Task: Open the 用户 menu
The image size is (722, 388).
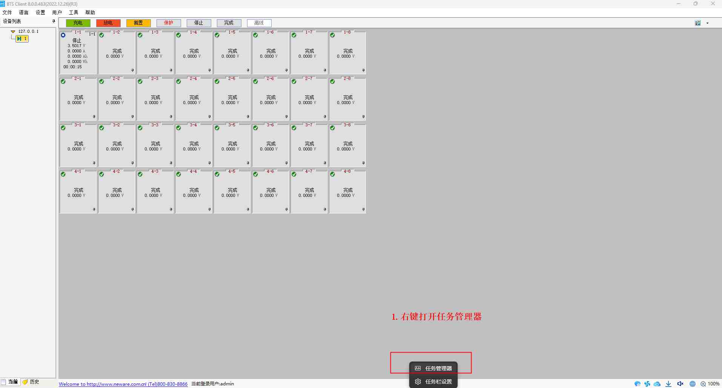Action: tap(57, 12)
